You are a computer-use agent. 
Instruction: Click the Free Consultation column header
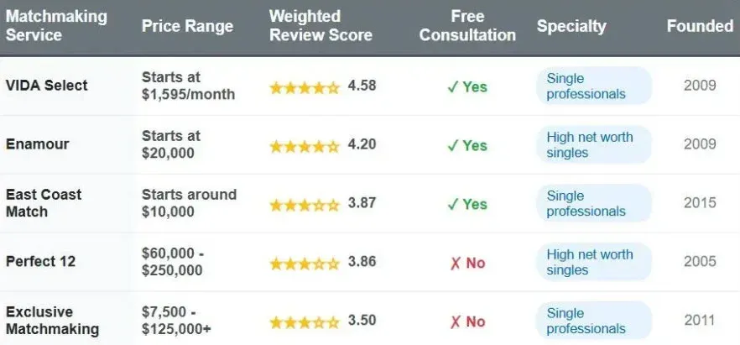coord(467,26)
